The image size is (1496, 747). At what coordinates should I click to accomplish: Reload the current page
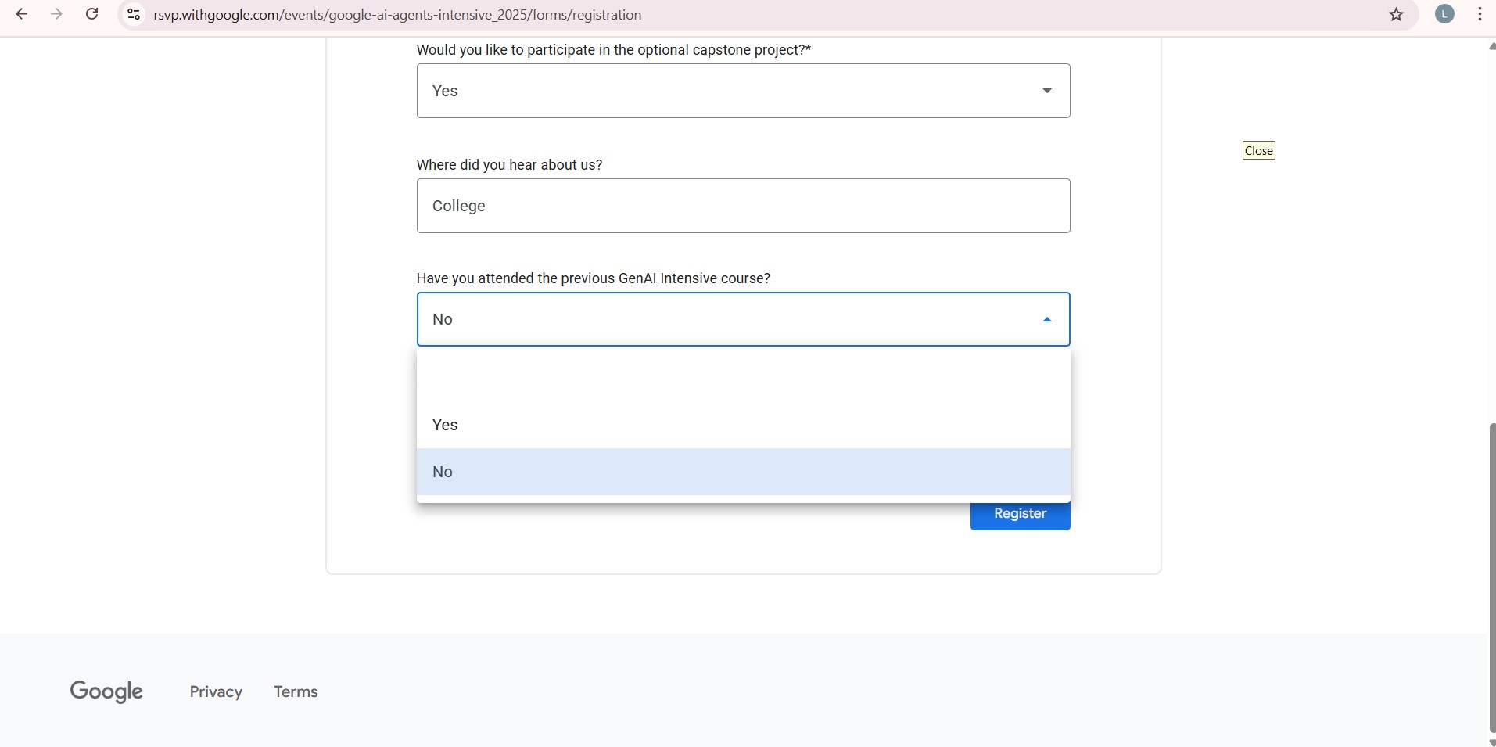91,14
